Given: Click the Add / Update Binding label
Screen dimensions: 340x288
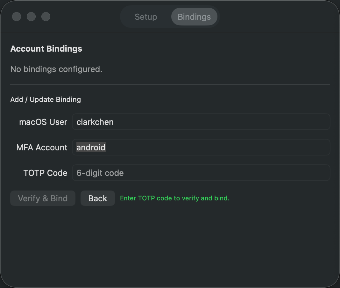Looking at the screenshot, I should 46,99.
